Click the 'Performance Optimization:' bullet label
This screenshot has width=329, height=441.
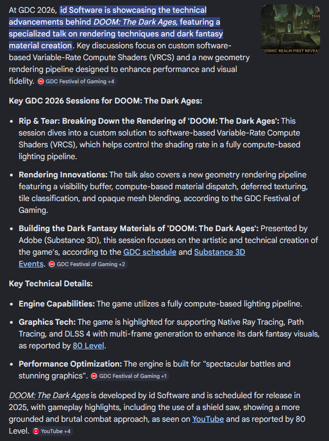[x=70, y=364]
